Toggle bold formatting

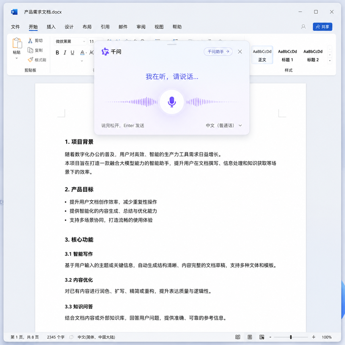click(57, 53)
